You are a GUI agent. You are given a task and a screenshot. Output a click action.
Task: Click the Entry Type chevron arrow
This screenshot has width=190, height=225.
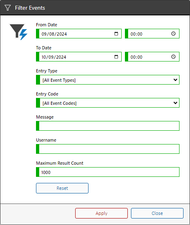coord(175,80)
